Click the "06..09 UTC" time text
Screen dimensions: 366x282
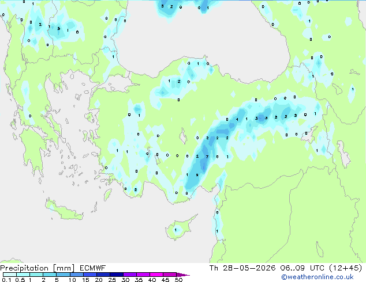click(x=302, y=268)
